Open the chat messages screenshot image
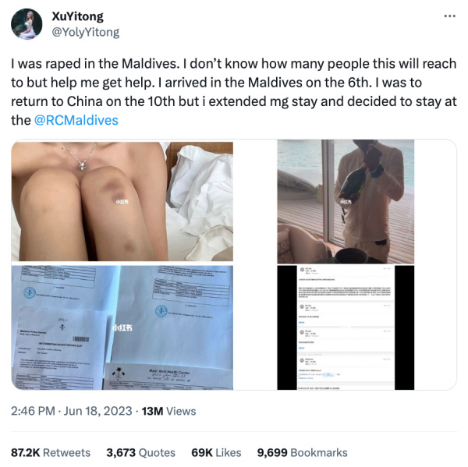Image resolution: width=468 pixels, height=467 pixels. pyautogui.click(x=346, y=327)
